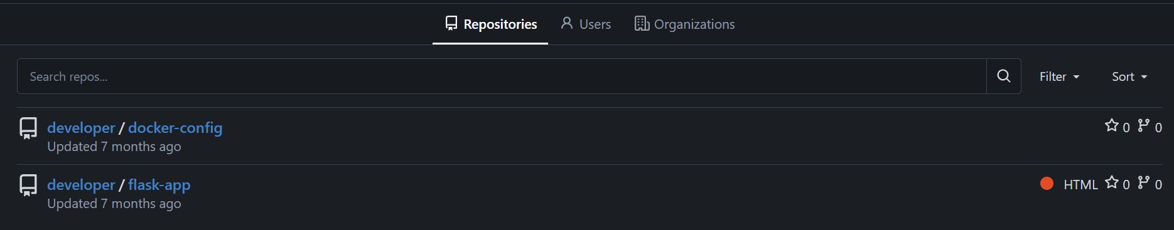Click the flask-app repository icon
The image size is (1174, 230).
pos(28,185)
